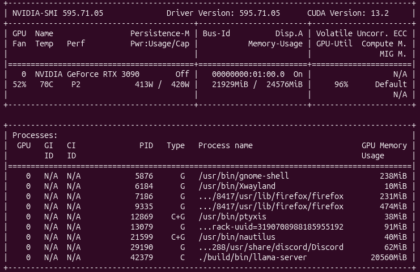Click the /usr/bin/nautilus process name
The width and height of the screenshot is (420, 272).
tap(237, 237)
